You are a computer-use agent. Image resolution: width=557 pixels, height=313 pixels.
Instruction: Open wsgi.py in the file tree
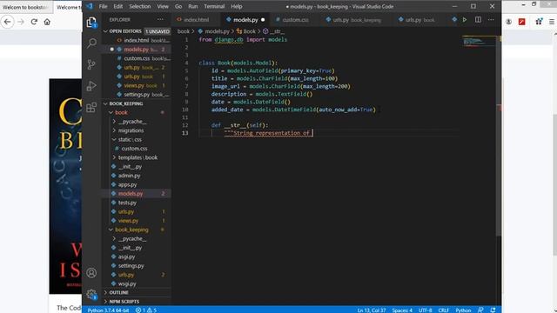click(136, 283)
